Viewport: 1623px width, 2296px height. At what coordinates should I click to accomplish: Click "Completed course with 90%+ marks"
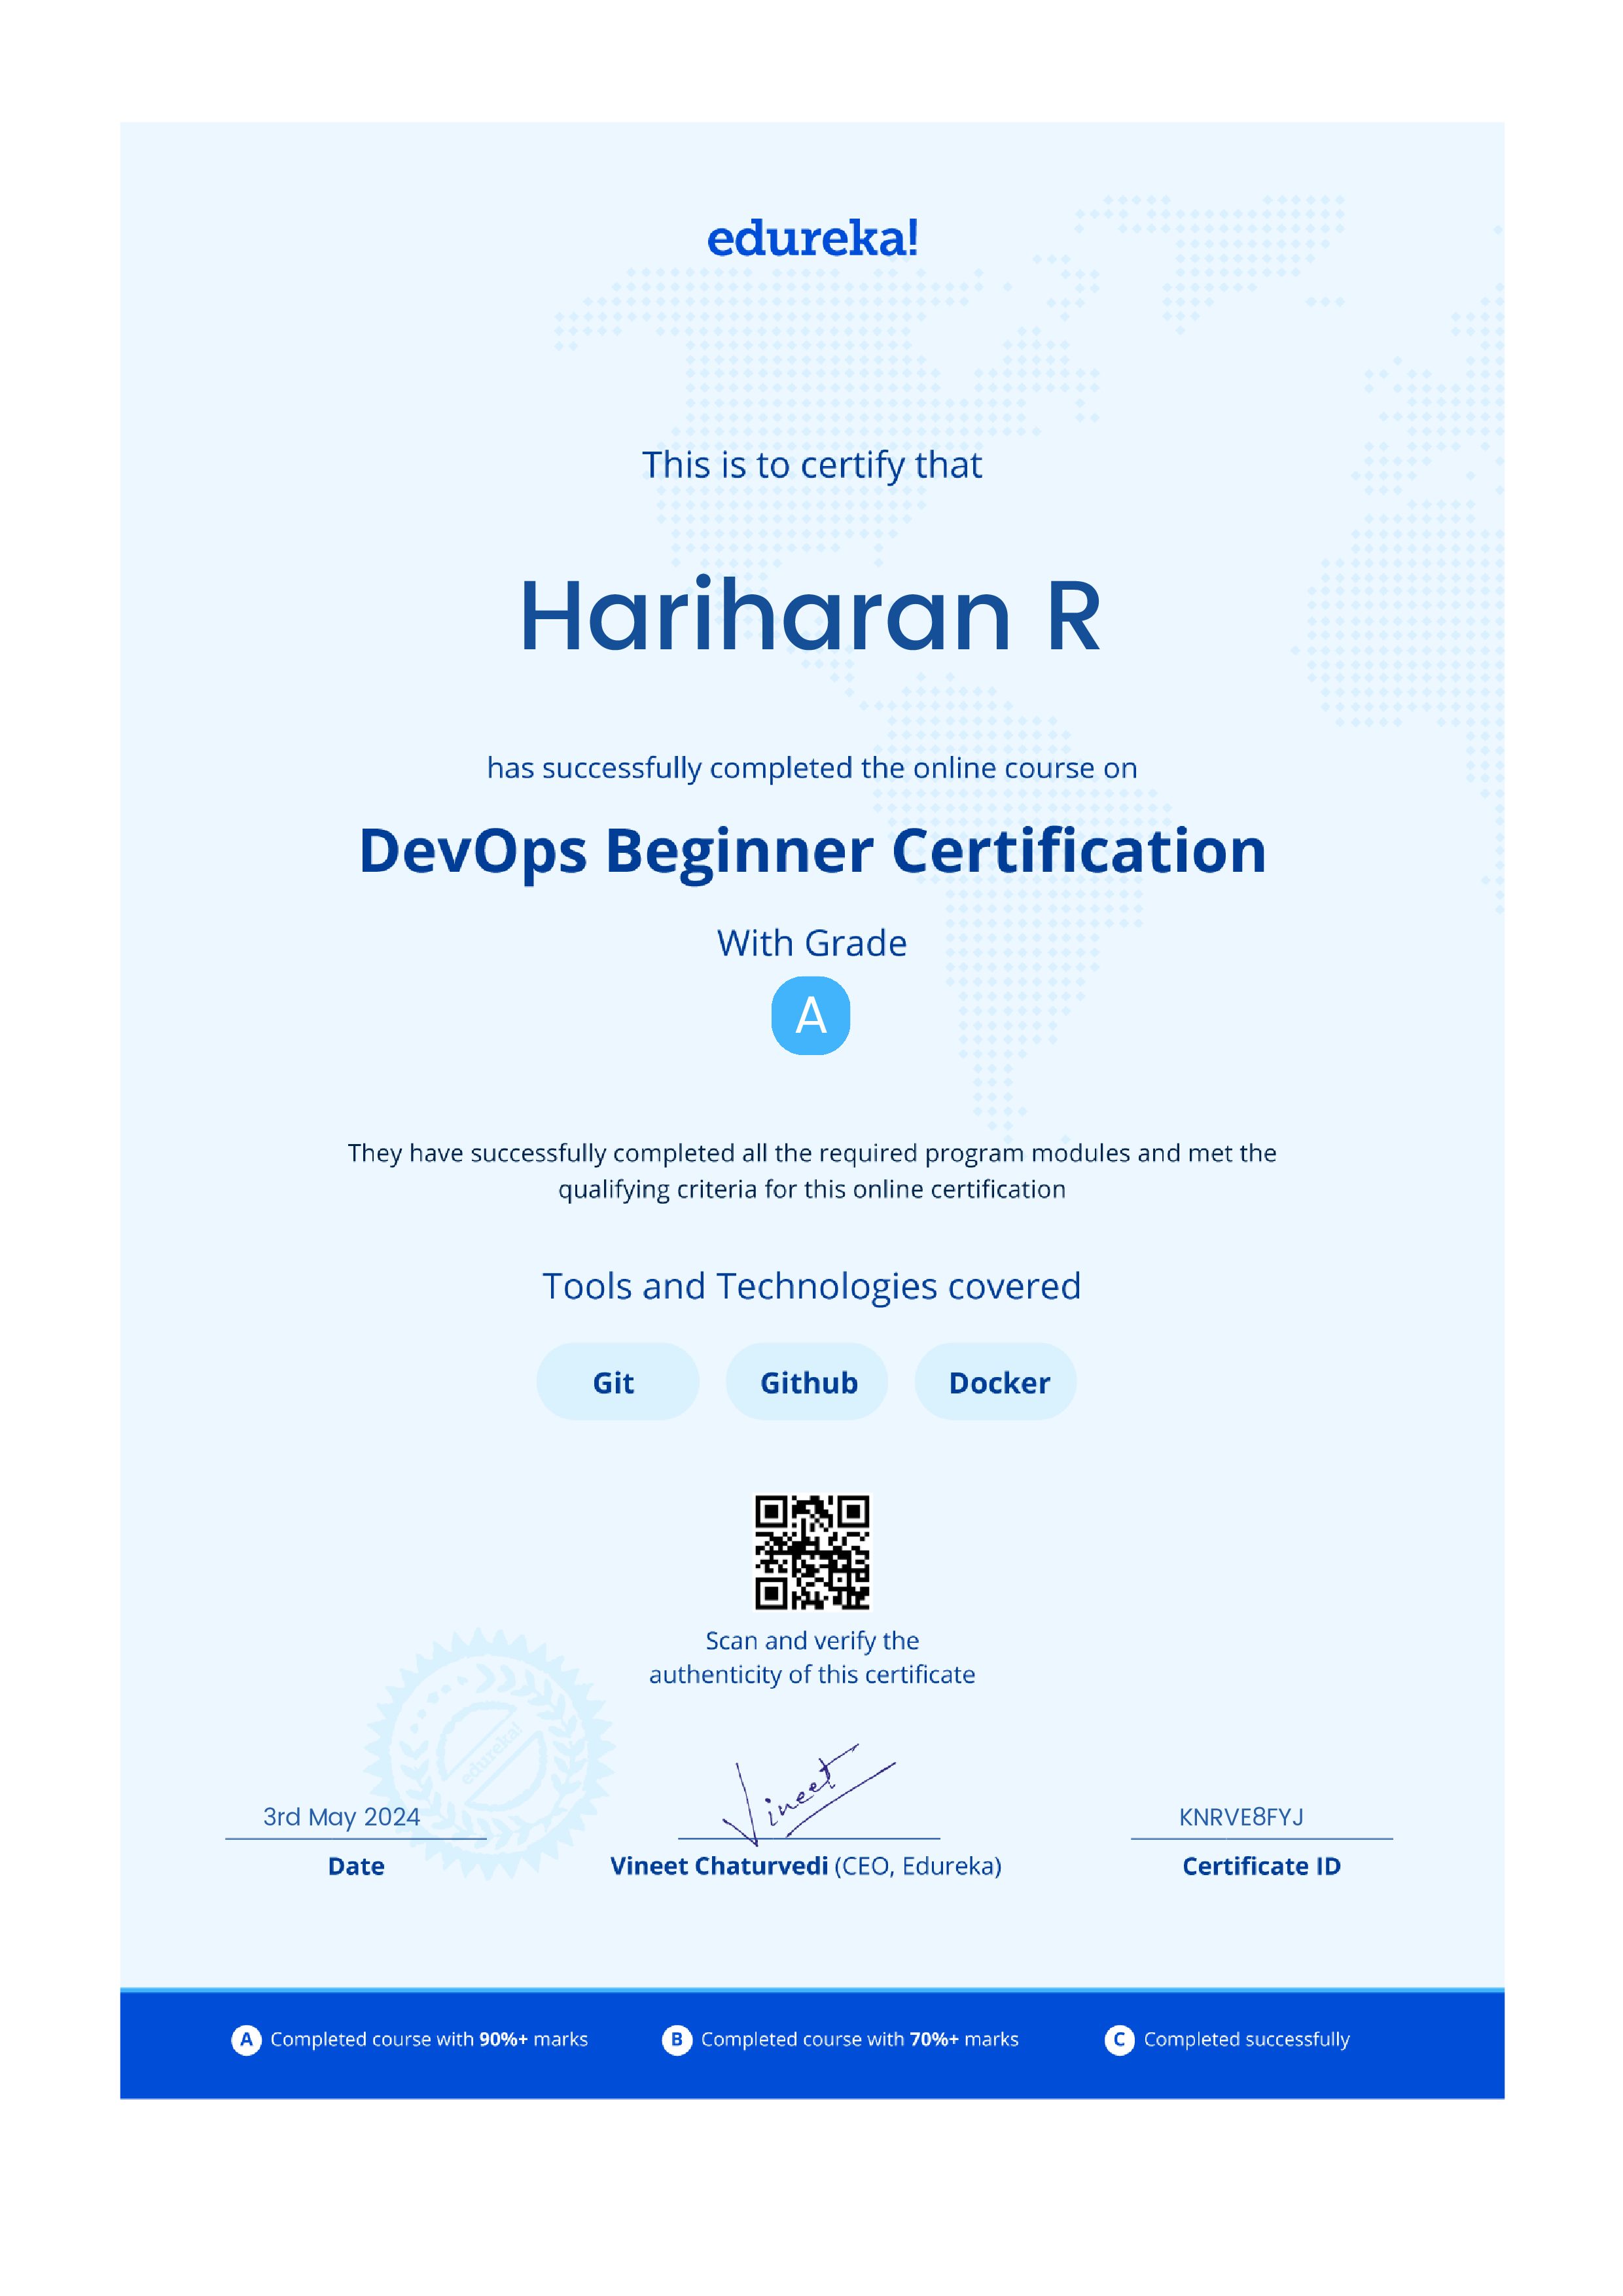point(429,2039)
